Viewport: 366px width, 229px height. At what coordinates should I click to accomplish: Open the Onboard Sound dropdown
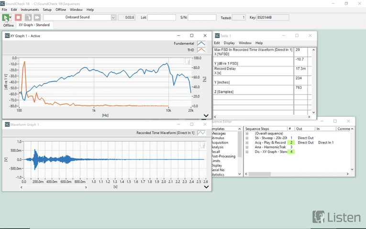[x=113, y=18]
